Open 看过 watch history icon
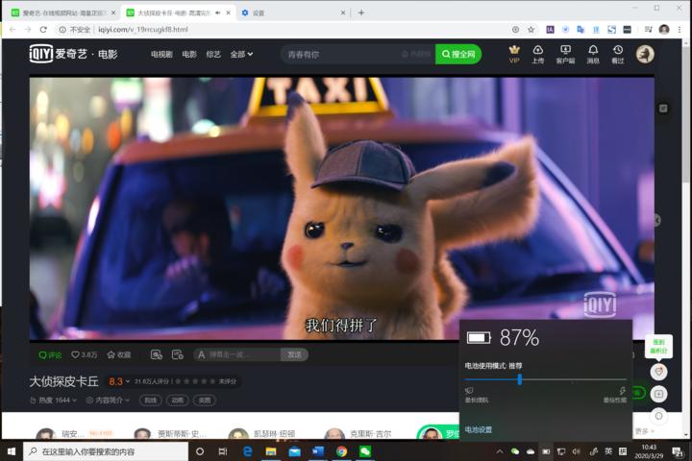 click(617, 54)
